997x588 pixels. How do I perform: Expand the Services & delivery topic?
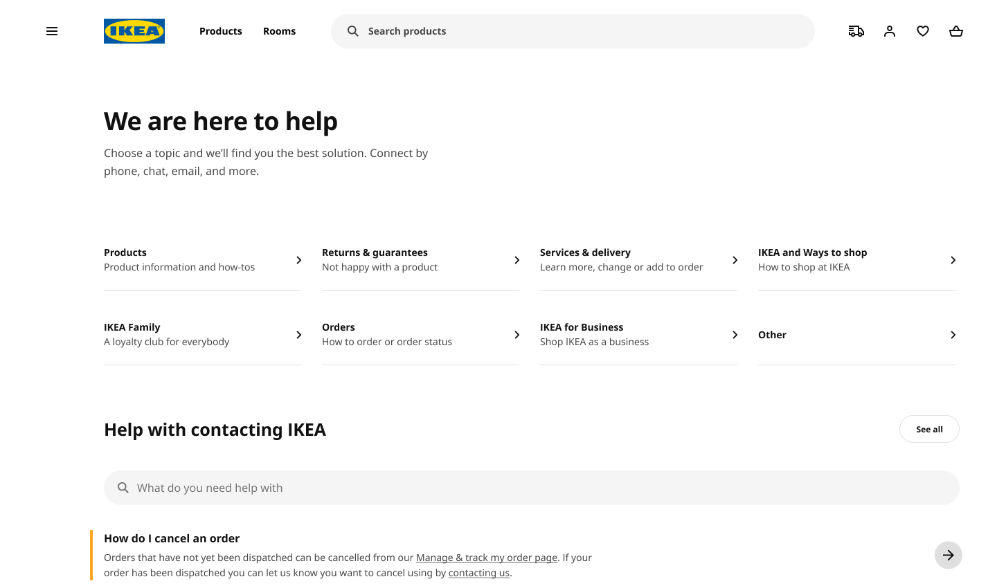[638, 260]
